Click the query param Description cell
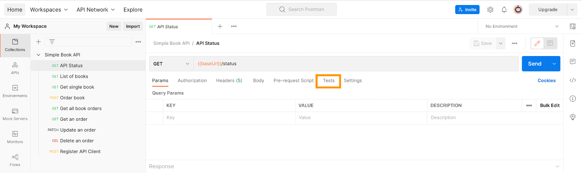Image resolution: width=582 pixels, height=173 pixels. coord(495,118)
